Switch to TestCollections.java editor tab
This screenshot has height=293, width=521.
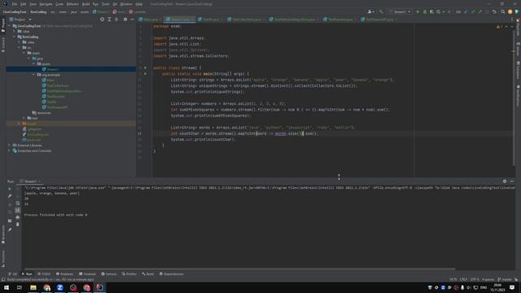[x=245, y=20]
